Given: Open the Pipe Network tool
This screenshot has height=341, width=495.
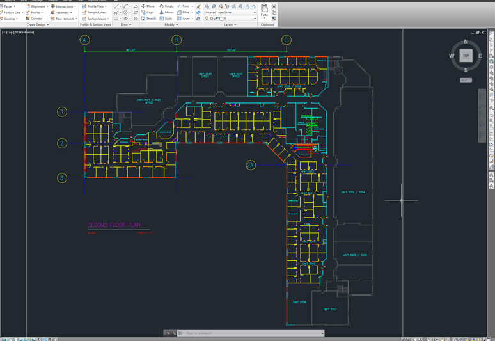Looking at the screenshot, I should coord(63,19).
